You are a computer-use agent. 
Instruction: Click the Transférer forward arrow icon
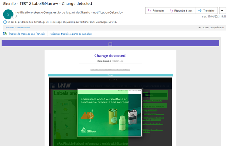[200, 11]
